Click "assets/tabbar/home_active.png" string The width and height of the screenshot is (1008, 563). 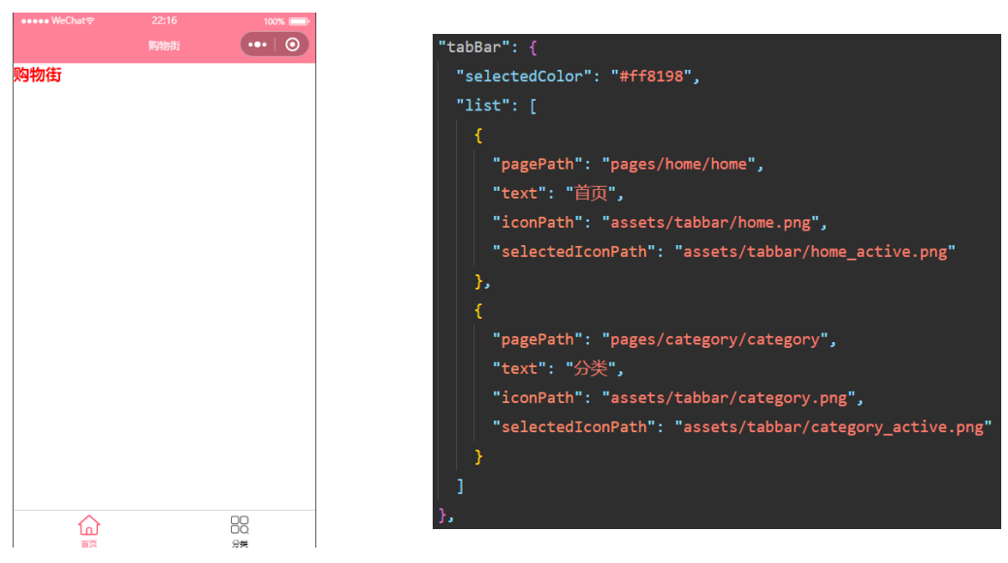point(815,252)
